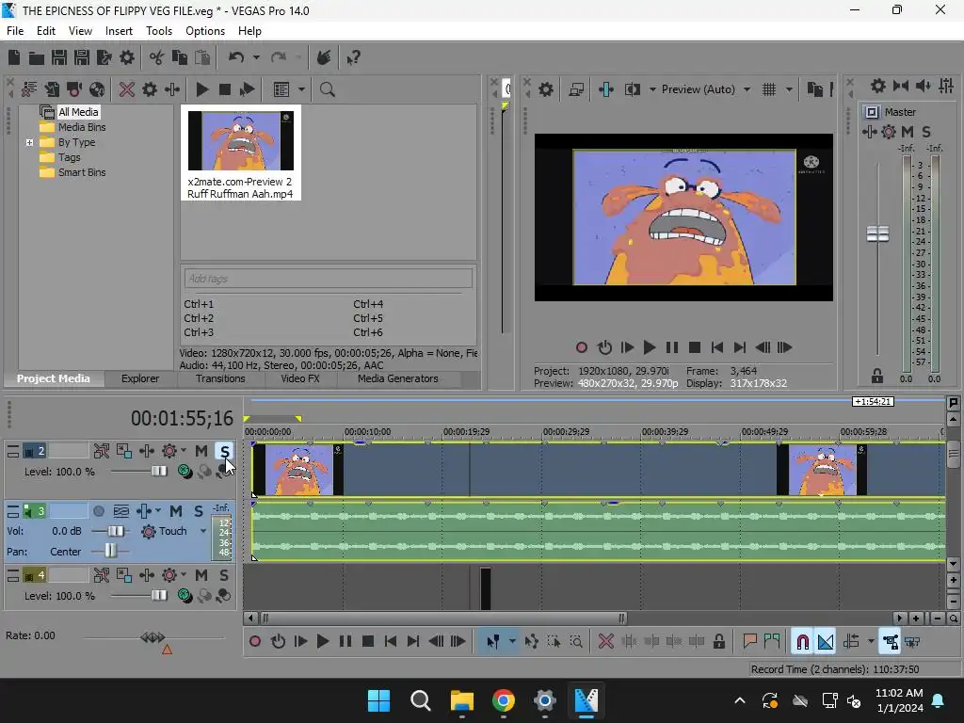Save the project with the Save icon

pyautogui.click(x=59, y=57)
